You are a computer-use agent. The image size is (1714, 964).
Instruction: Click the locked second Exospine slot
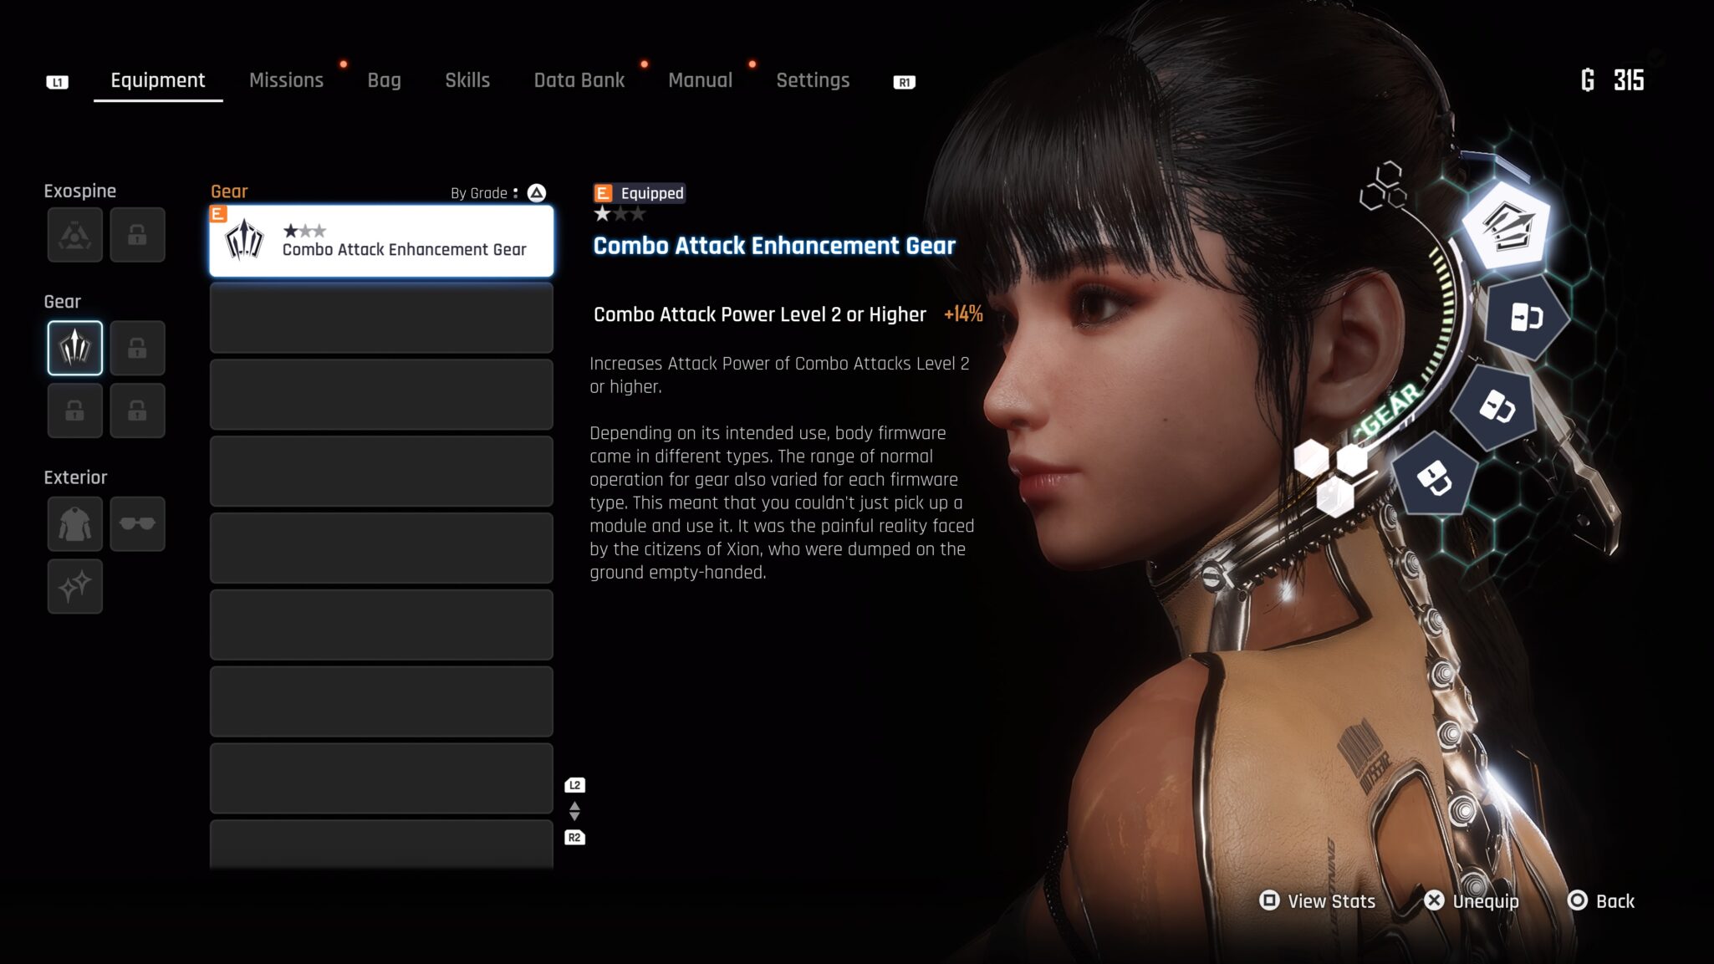click(x=137, y=235)
